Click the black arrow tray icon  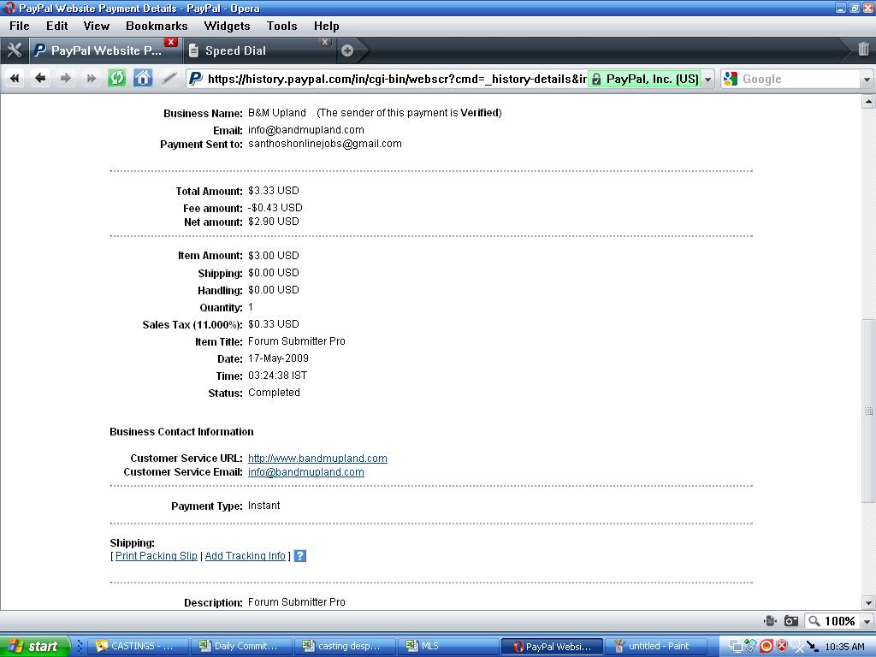click(x=812, y=647)
